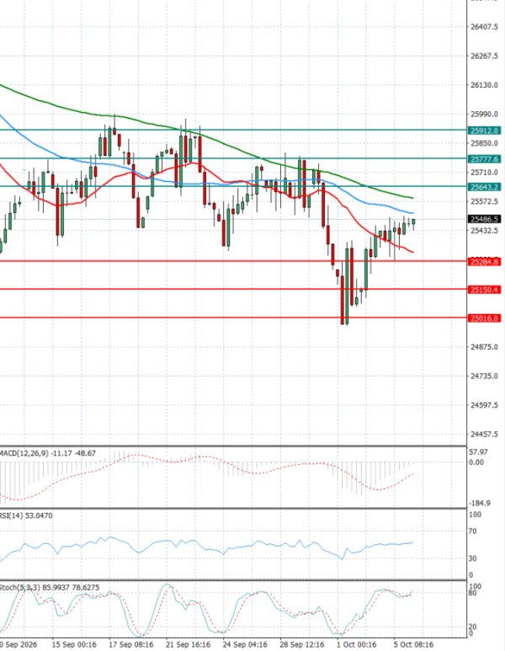
Task: Click the 25572.5 price axis value
Action: pos(484,201)
